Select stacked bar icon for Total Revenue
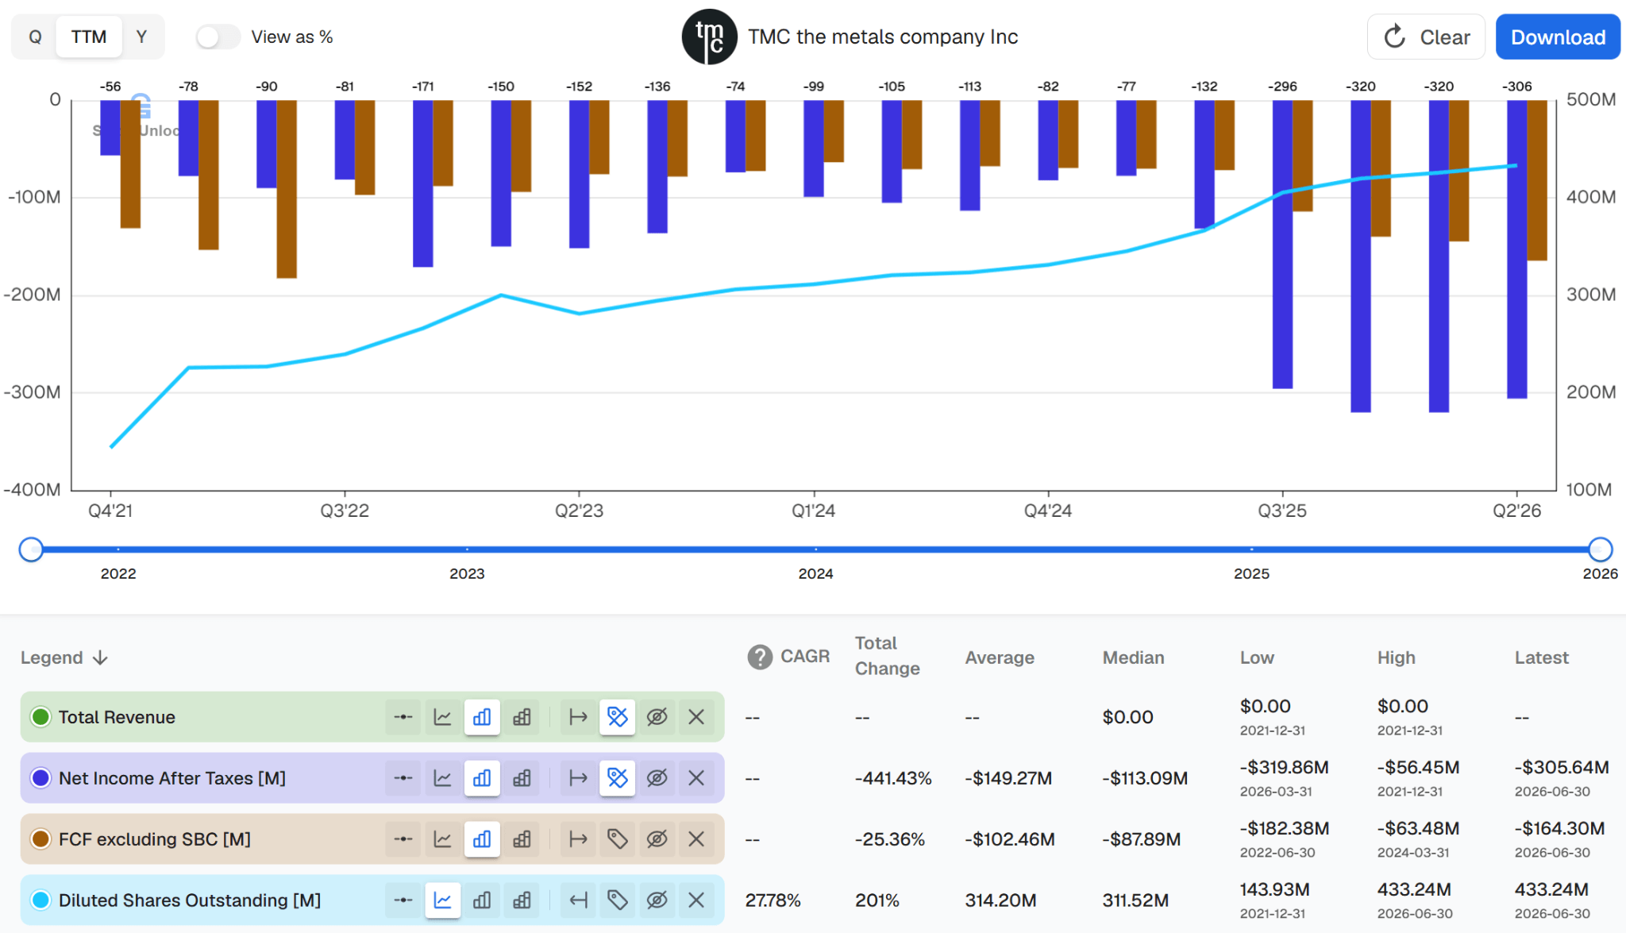This screenshot has height=933, width=1626. (x=522, y=717)
